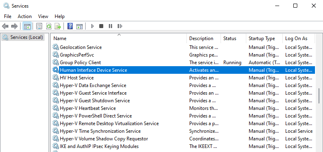The image size is (323, 152).
Task: Click gear icon beside GraphicsPerfSvc
Action: click(x=55, y=55)
